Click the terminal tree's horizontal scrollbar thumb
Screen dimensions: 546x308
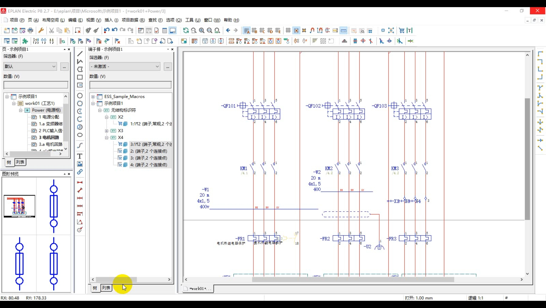(116, 280)
